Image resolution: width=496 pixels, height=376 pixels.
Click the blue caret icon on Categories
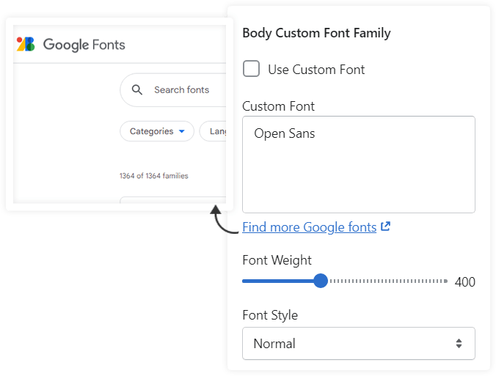point(181,132)
